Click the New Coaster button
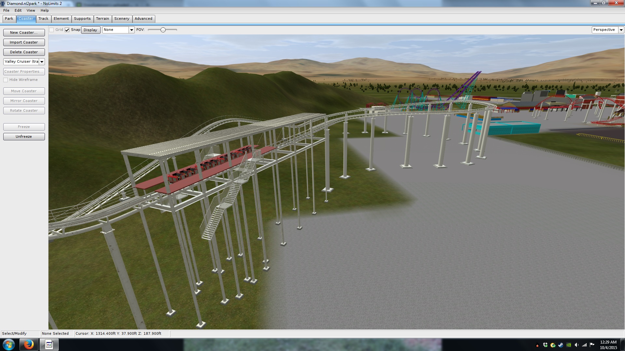This screenshot has height=351, width=625. coord(24,32)
